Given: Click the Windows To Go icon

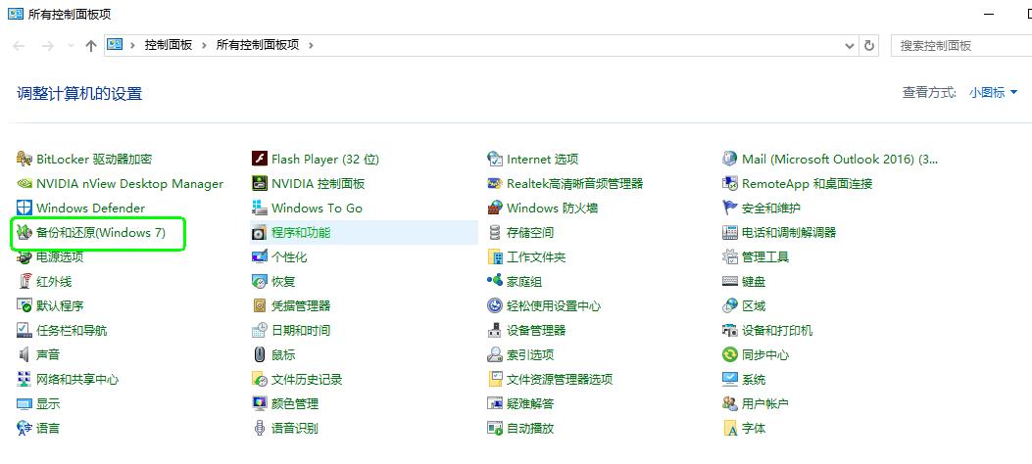Looking at the screenshot, I should coord(260,208).
